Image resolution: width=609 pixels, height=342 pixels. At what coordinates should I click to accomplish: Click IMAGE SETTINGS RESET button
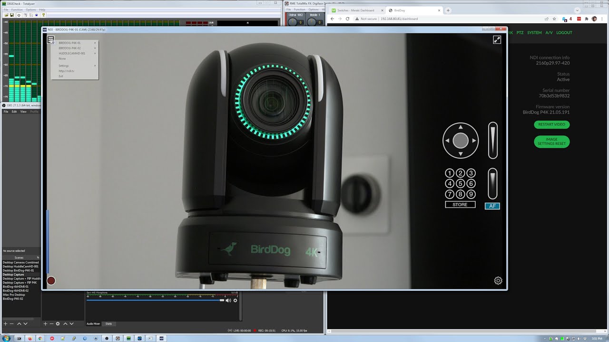click(552, 142)
